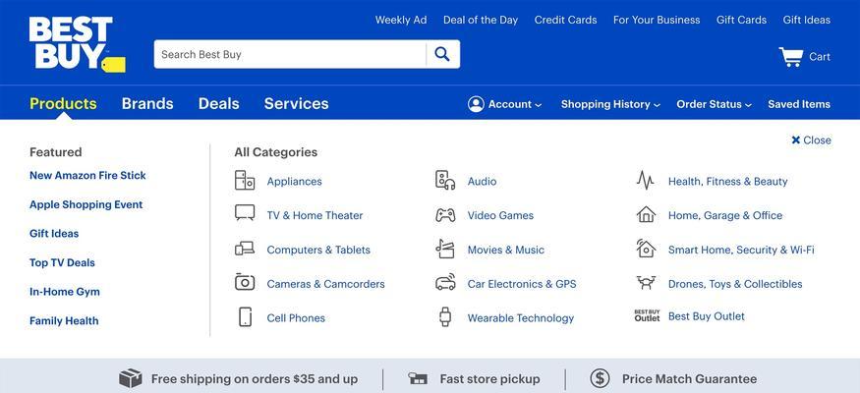This screenshot has width=860, height=393.
Task: Select the Audio category text
Action: pyautogui.click(x=483, y=182)
